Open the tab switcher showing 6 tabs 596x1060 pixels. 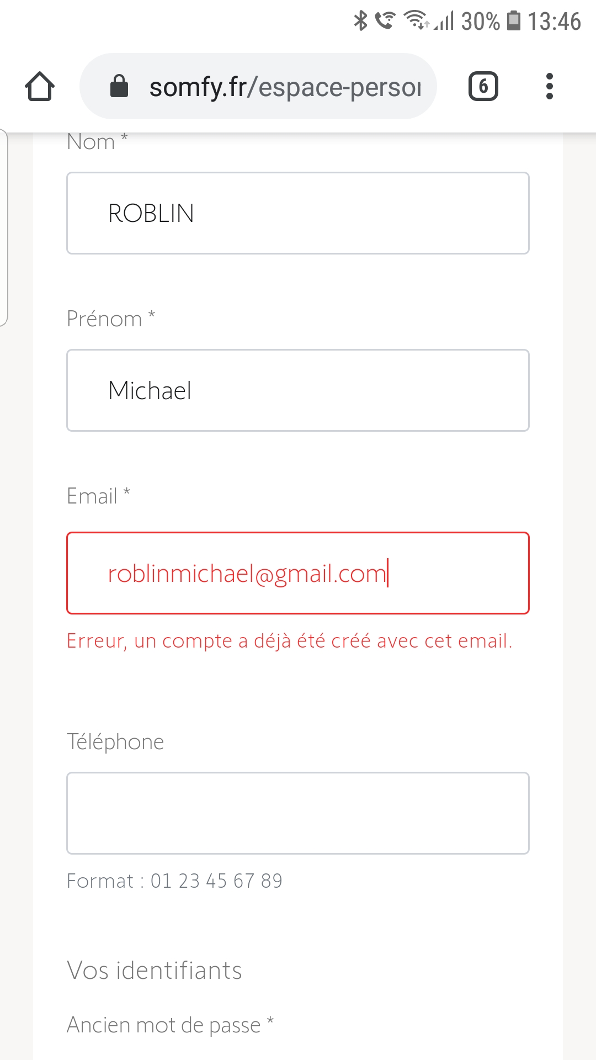[483, 87]
